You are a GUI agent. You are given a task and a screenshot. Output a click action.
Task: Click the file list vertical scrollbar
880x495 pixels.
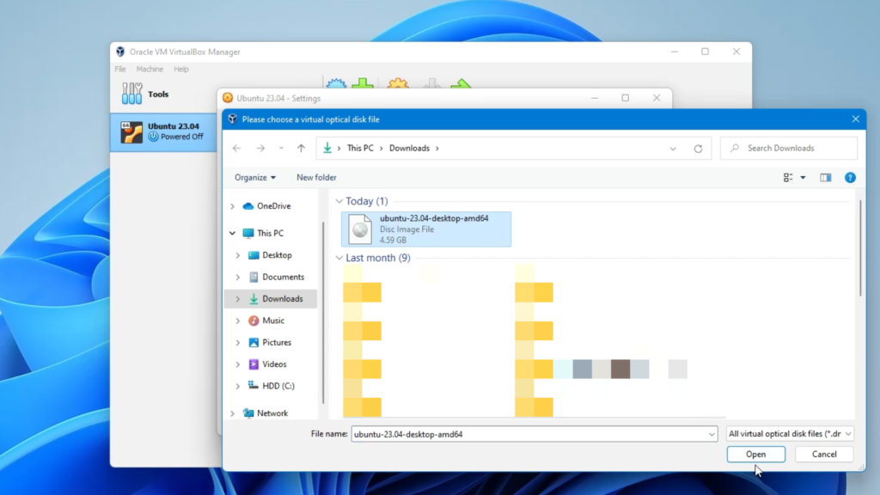pos(859,247)
